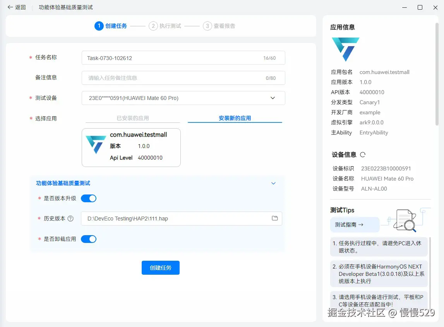Click API版本 value 40000010

click(x=372, y=92)
